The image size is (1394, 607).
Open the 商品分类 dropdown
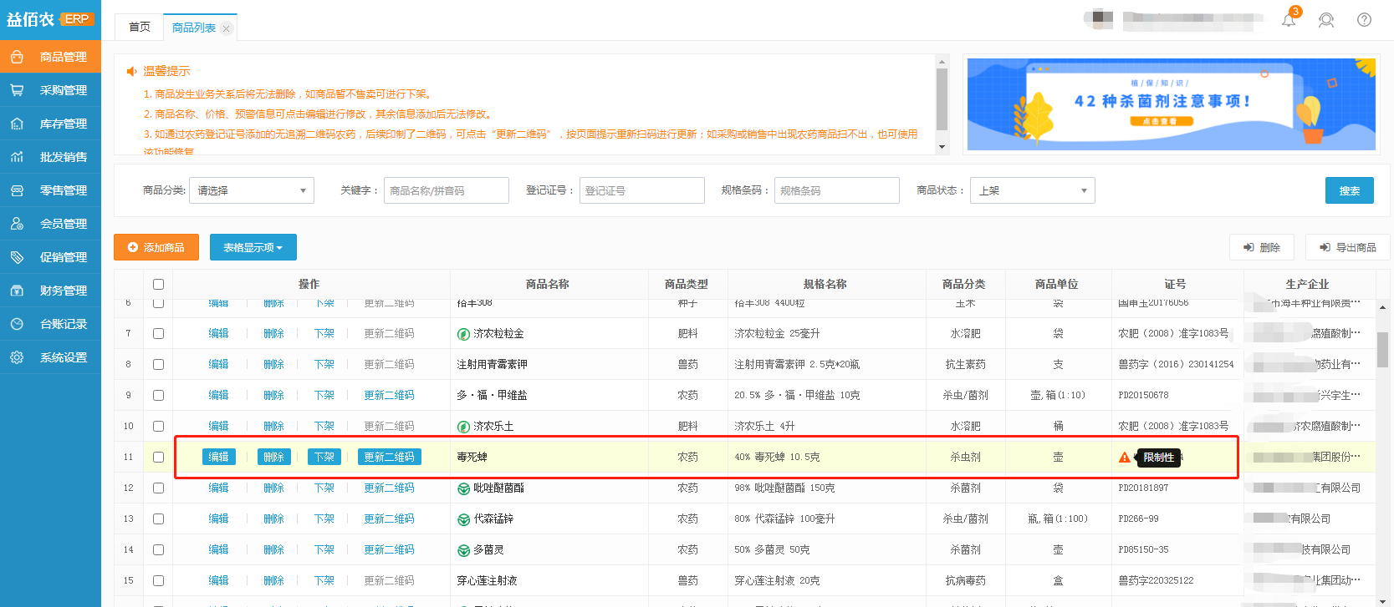point(251,190)
